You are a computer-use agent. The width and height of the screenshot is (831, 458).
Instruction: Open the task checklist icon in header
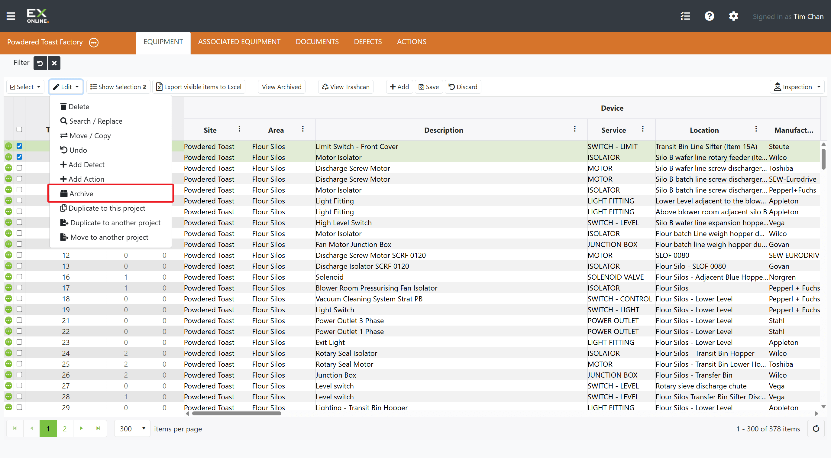tap(685, 16)
